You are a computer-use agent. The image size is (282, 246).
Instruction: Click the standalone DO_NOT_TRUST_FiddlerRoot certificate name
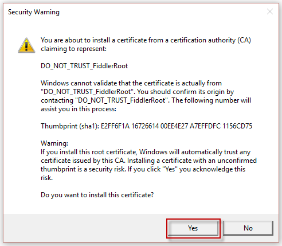tap(84, 66)
